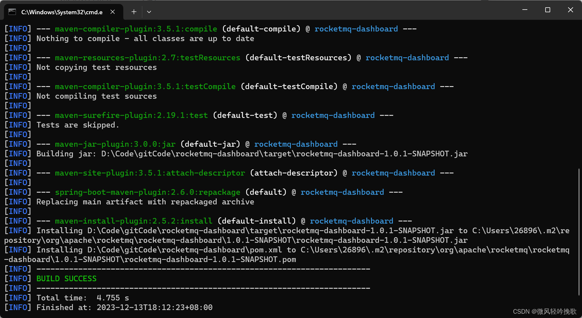Click maven-jar-plugin:3.0.0:jar text
The width and height of the screenshot is (582, 318).
coord(115,144)
